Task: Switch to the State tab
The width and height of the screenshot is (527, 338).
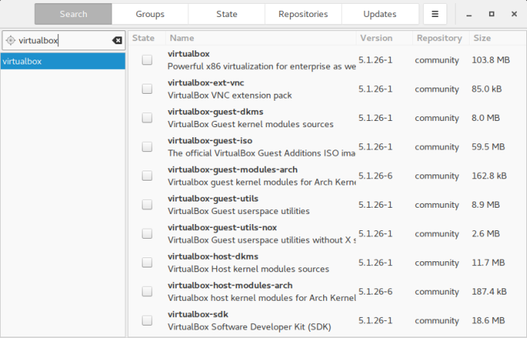Action: pos(226,14)
